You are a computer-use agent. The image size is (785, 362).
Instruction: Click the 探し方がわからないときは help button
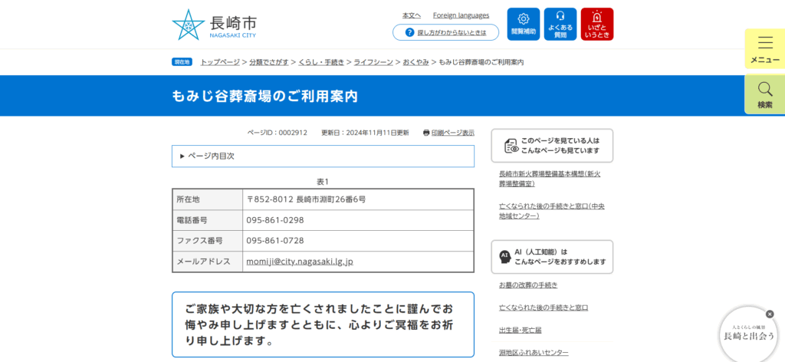point(445,32)
